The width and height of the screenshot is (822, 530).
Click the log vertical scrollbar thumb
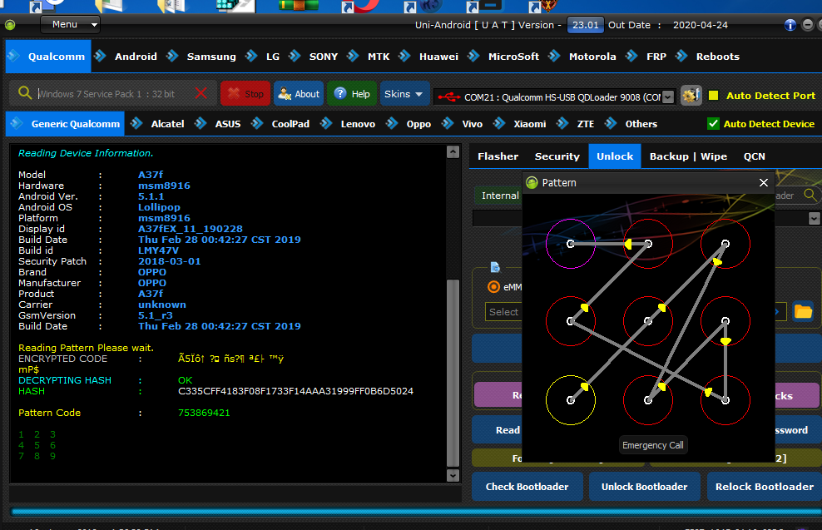(x=453, y=374)
